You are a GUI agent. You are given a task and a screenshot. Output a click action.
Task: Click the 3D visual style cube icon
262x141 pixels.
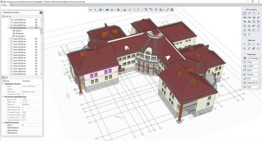coord(100,10)
